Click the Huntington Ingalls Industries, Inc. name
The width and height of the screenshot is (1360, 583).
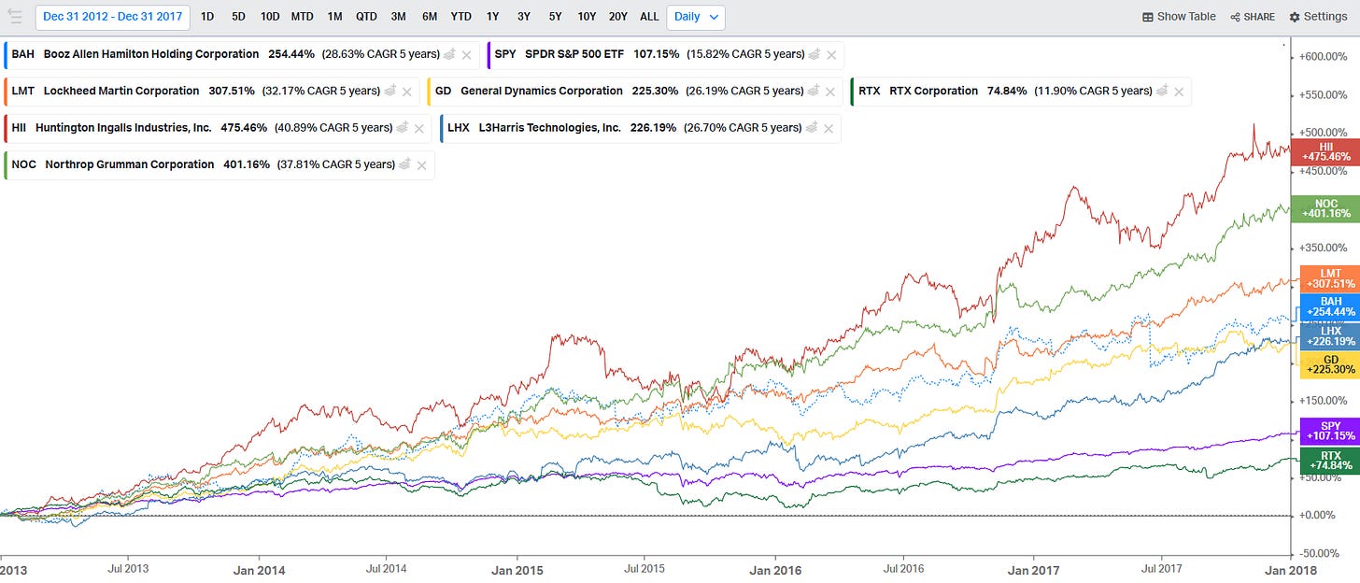(x=123, y=128)
